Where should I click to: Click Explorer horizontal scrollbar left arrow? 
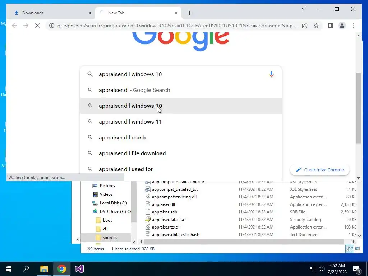point(141,241)
